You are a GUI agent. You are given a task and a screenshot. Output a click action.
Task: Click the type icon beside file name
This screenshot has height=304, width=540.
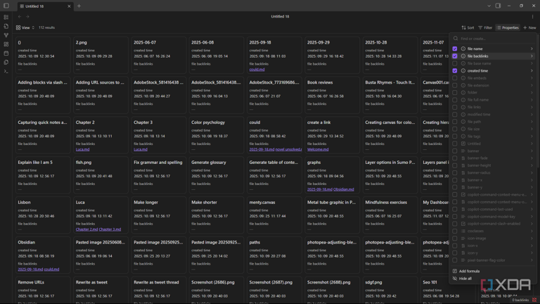pos(463,49)
